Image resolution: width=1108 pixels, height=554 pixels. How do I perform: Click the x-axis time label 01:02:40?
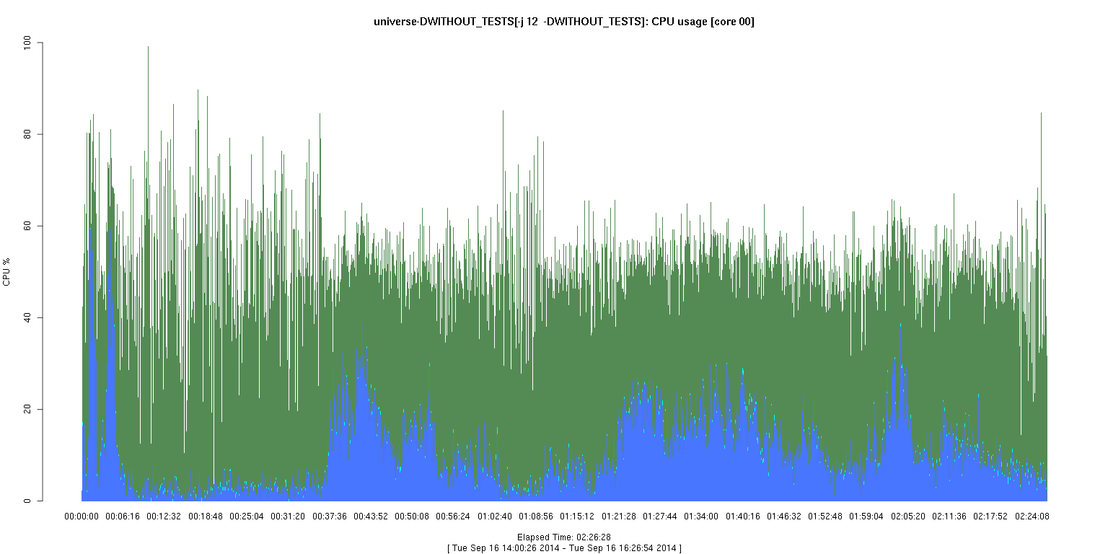[495, 516]
